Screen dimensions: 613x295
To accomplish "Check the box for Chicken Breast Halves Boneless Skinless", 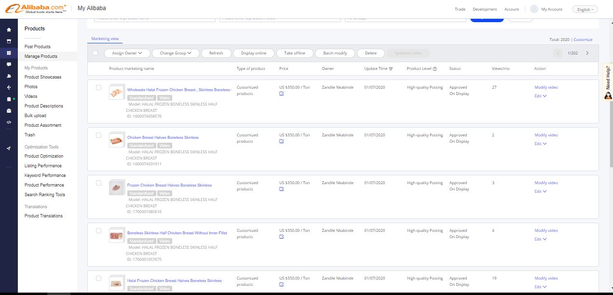I will click(x=98, y=135).
